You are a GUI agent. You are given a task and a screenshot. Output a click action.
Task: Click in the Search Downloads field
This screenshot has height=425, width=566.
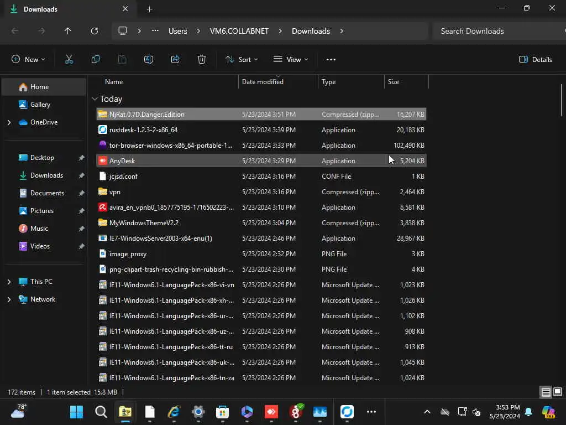(498, 31)
